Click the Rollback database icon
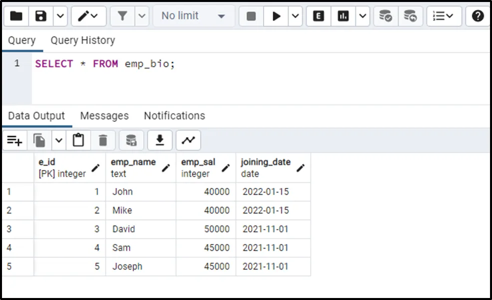The image size is (492, 300). (410, 16)
